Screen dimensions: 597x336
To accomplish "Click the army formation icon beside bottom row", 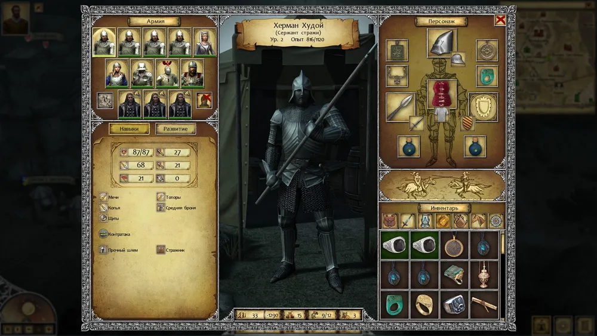I will (104, 100).
